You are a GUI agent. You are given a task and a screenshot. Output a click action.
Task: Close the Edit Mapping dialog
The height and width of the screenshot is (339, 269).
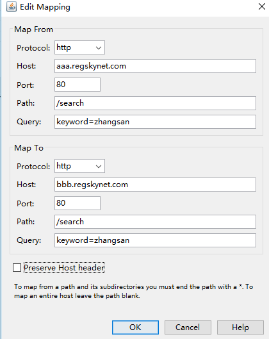point(262,6)
